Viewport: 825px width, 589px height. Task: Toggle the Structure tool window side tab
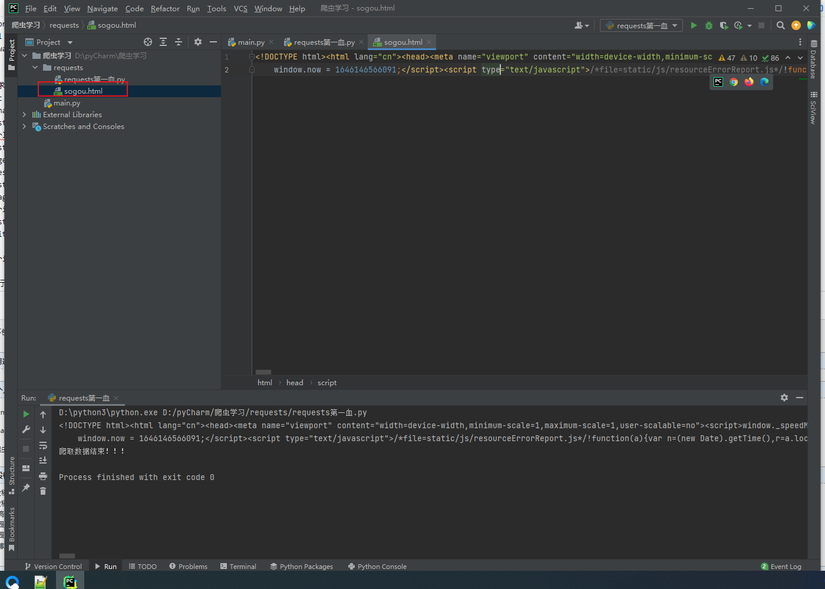pyautogui.click(x=11, y=475)
